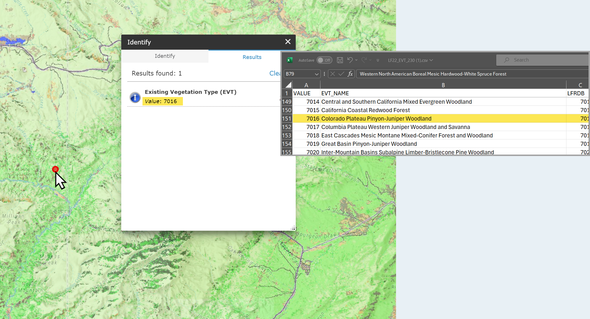Click the Insert Function fx icon
Image resolution: width=590 pixels, height=319 pixels.
point(350,74)
